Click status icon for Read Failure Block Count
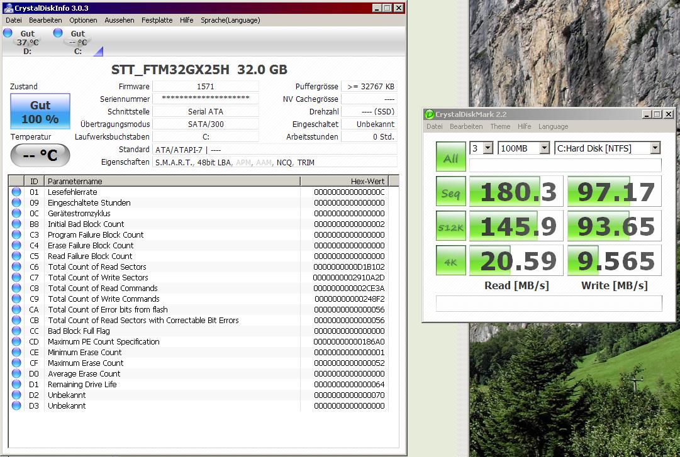The height and width of the screenshot is (457, 680). [x=16, y=256]
